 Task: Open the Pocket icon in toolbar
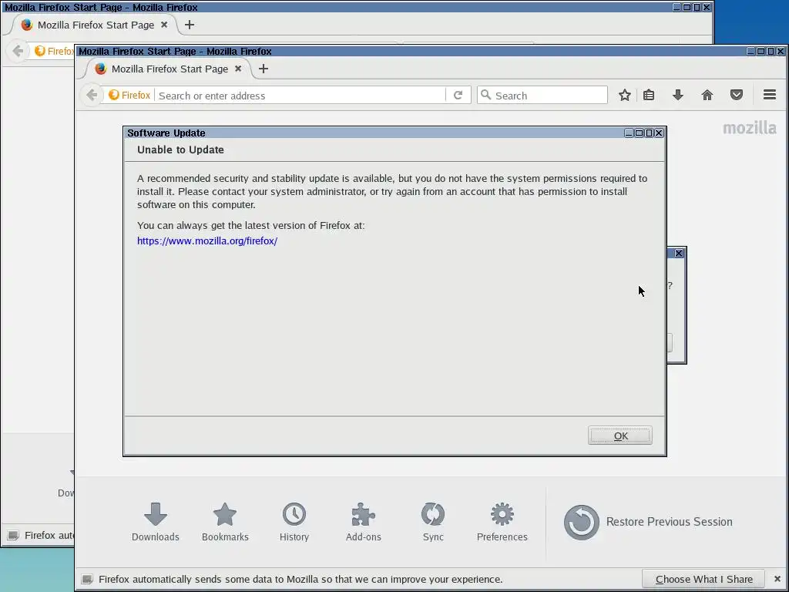pos(736,95)
